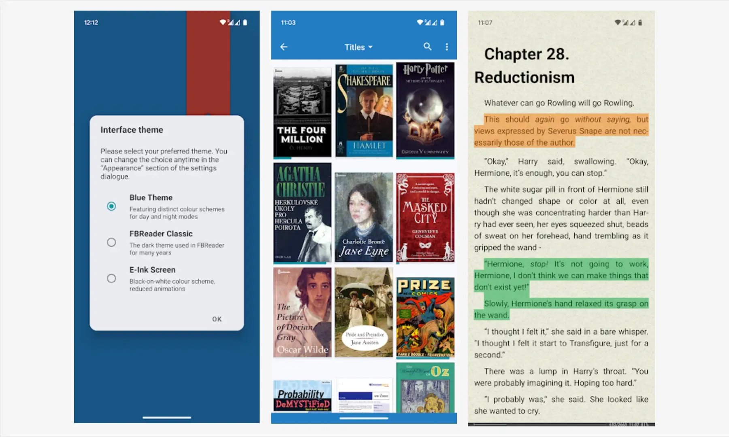Open The Four Million book cover
This screenshot has width=729, height=437.
[302, 112]
